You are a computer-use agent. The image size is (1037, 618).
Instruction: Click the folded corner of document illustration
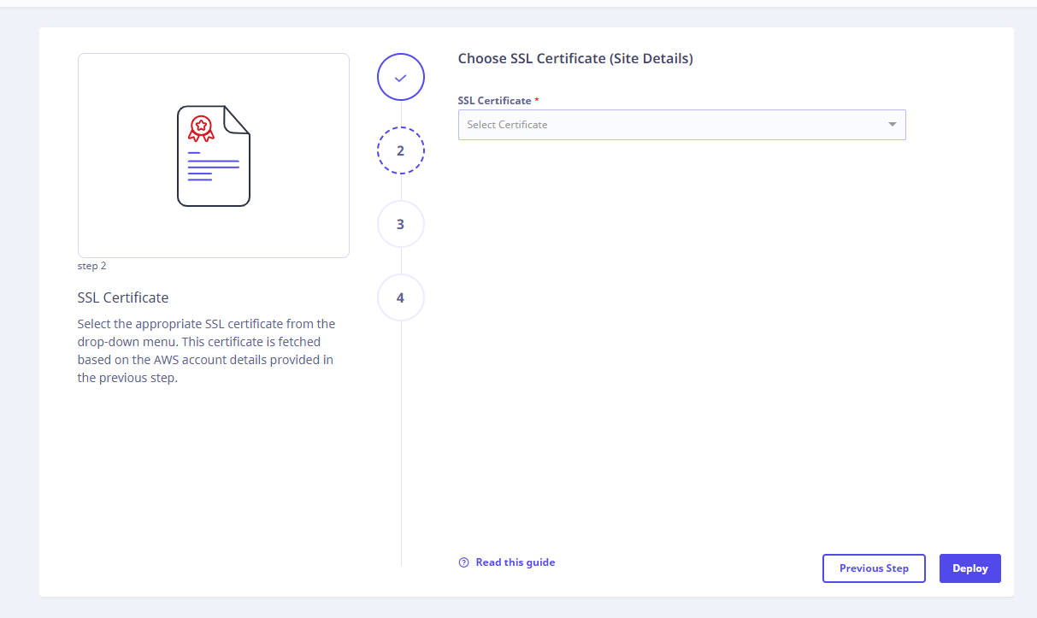237,119
